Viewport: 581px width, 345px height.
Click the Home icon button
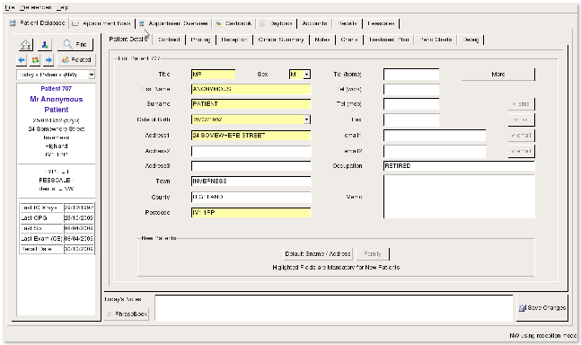[x=26, y=45]
